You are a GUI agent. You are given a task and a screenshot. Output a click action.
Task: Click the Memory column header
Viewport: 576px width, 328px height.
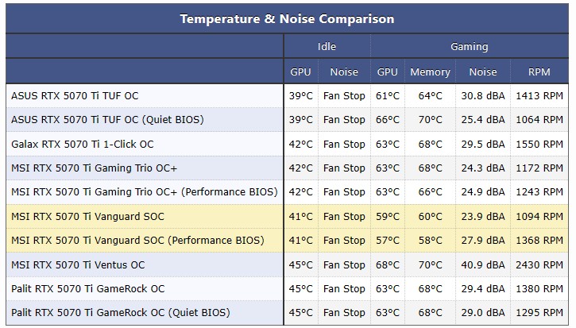[430, 71]
